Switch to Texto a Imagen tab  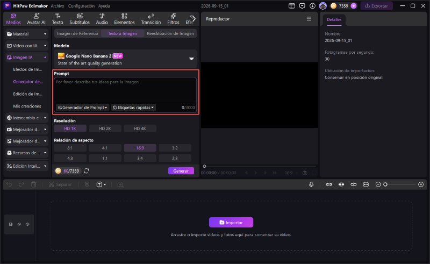point(123,33)
